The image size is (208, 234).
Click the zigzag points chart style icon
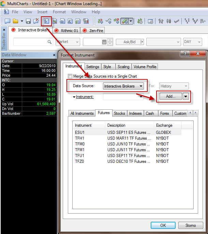click(x=195, y=21)
